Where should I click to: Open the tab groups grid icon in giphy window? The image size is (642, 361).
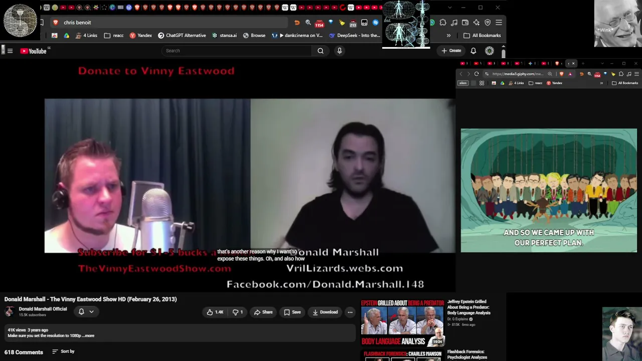[481, 83]
